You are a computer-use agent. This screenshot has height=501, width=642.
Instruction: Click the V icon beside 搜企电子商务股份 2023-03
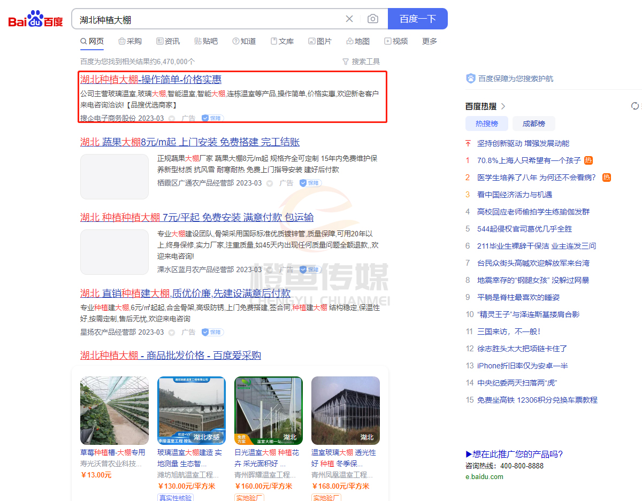[172, 118]
